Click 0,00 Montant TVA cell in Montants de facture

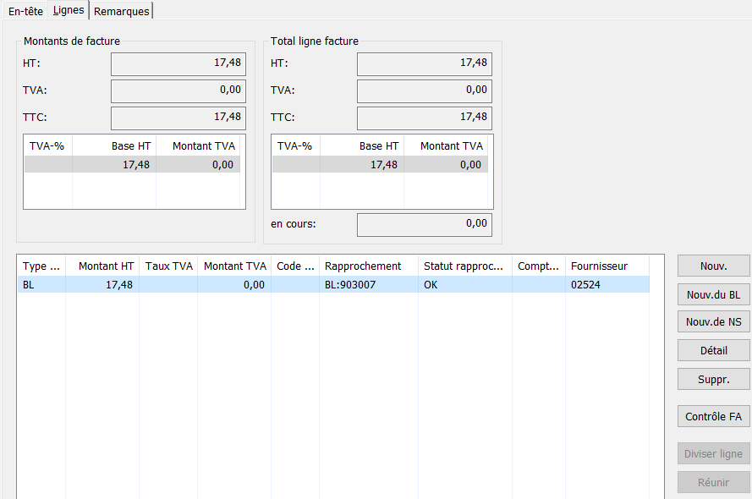pos(198,164)
